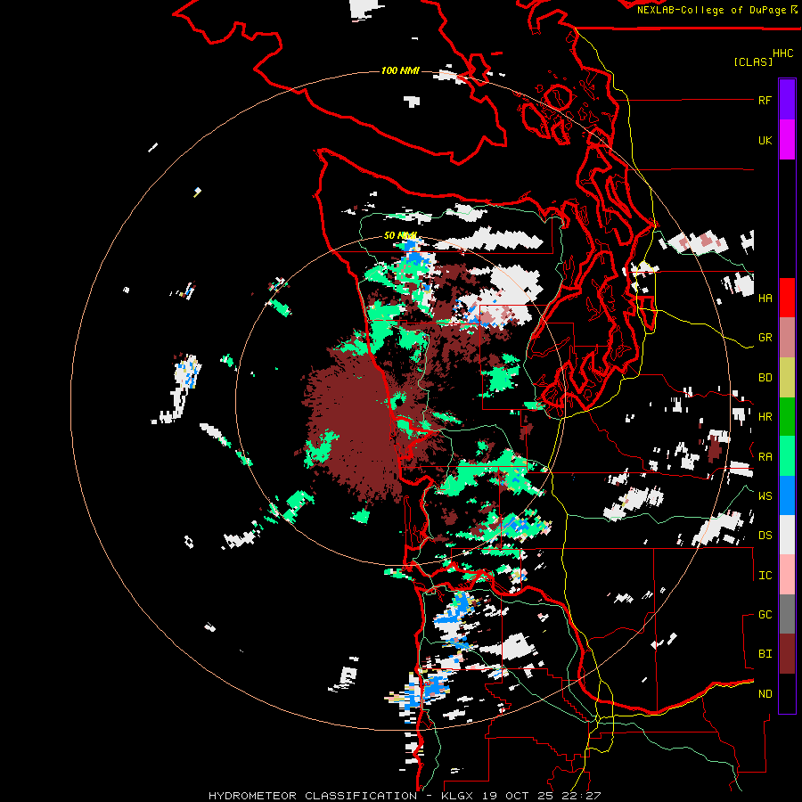This screenshot has height=802, width=802.
Task: Click the HR dark green legend swatch
Action: 787,416
